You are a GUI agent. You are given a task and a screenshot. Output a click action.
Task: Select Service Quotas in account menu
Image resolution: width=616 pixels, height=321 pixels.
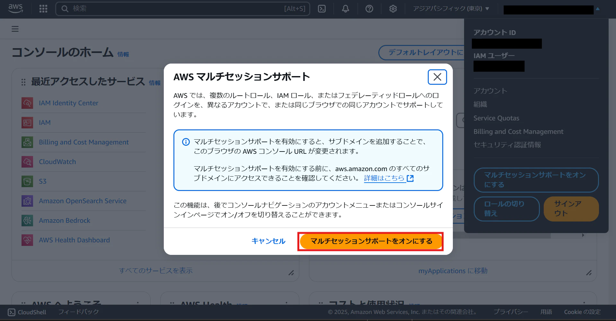click(496, 118)
